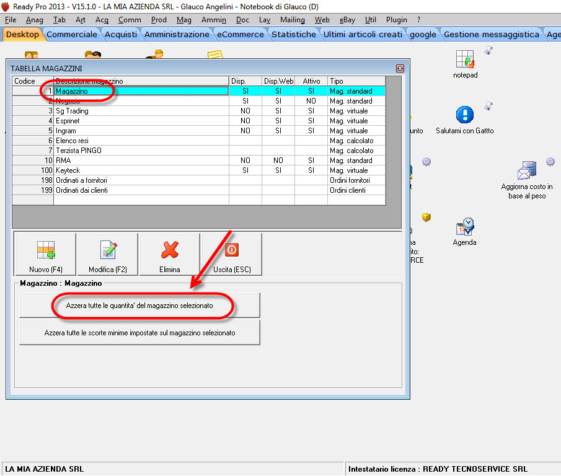Select the Ordinati a fornitori row
The image size is (561, 476).
(x=199, y=180)
